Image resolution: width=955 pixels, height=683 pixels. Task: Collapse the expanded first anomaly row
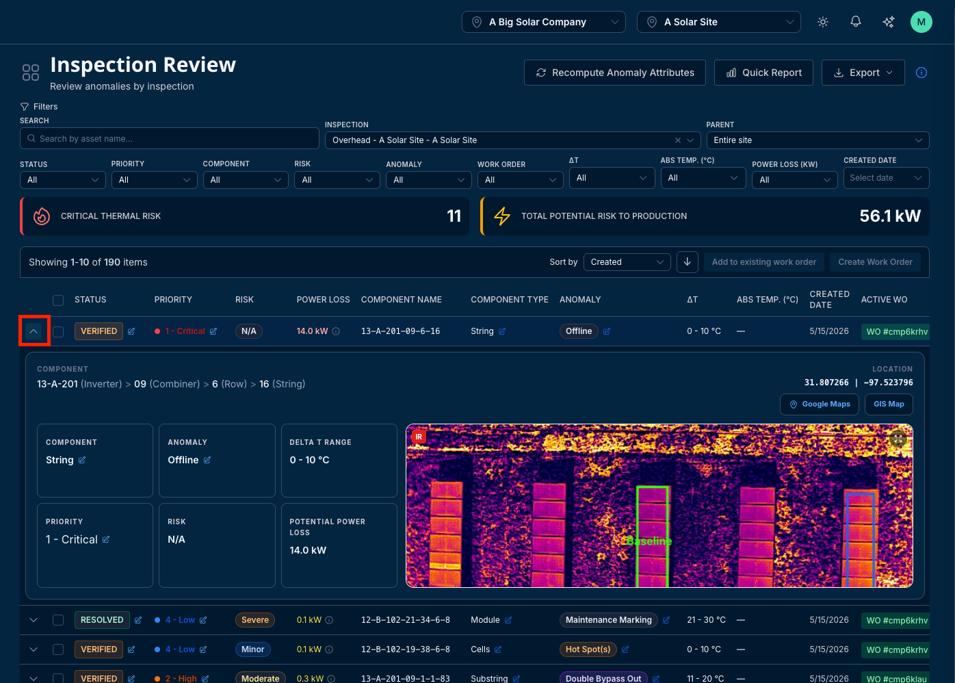tap(34, 331)
